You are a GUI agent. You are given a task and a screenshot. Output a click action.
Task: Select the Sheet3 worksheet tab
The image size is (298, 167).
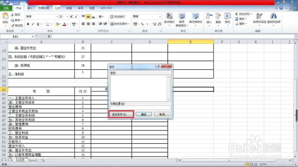[x=33, y=160]
